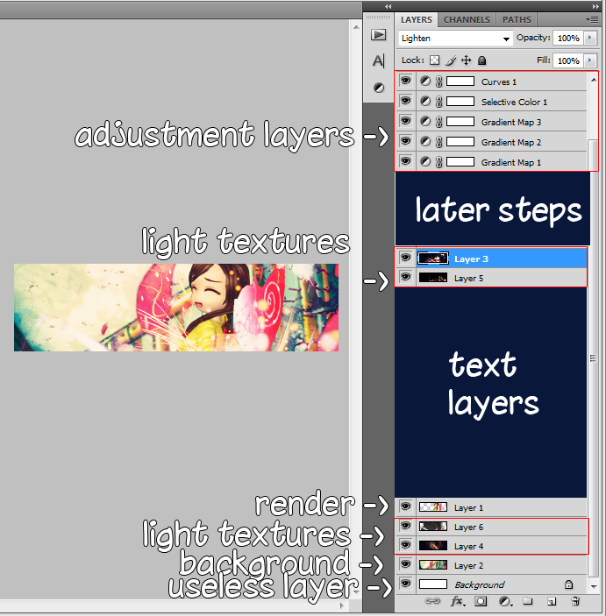Create new group folder icon
Viewport: 606px width, 616px height.
tap(528, 601)
